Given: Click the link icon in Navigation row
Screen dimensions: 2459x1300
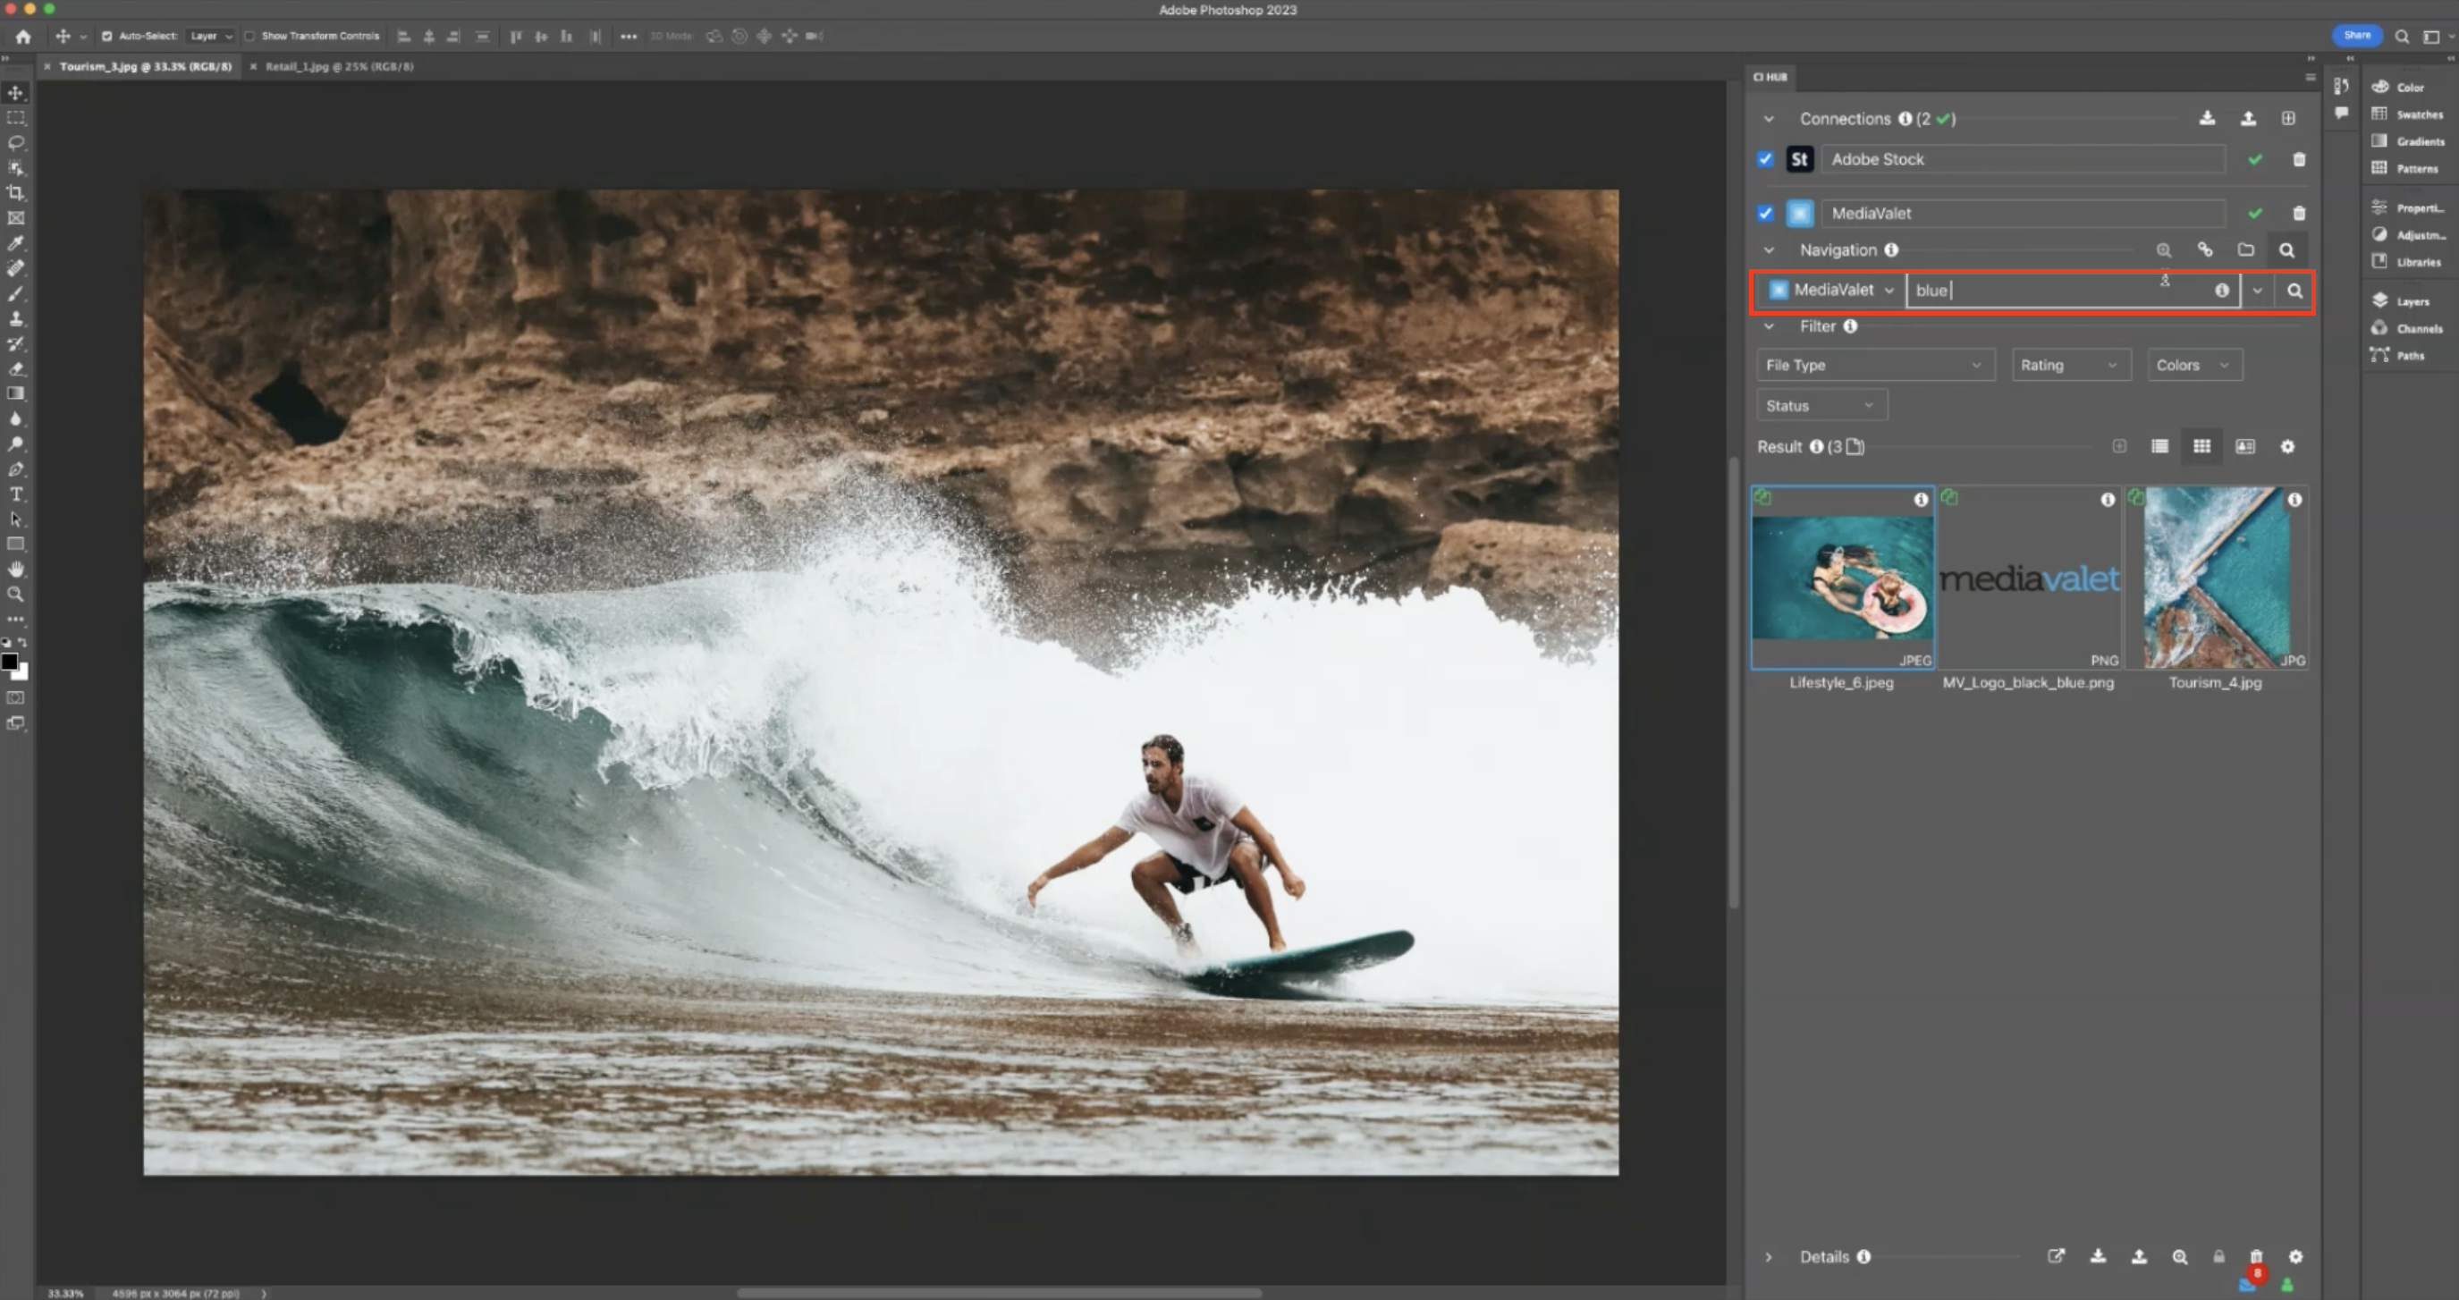Looking at the screenshot, I should click(x=2205, y=250).
